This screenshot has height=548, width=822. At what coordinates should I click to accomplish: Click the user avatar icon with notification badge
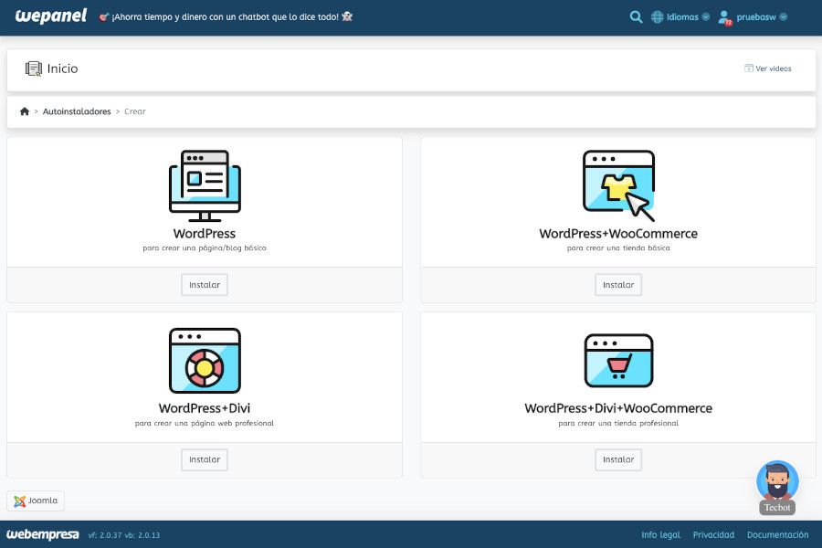click(x=725, y=17)
